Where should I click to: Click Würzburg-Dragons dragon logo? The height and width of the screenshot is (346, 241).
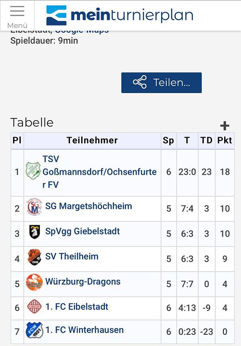tap(34, 282)
